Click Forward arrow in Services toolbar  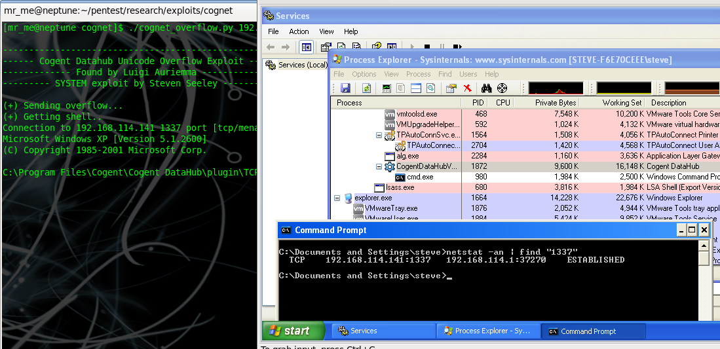click(286, 47)
